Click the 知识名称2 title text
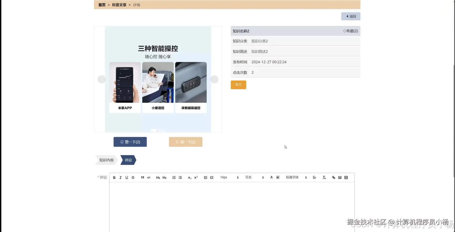The height and width of the screenshot is (232, 455). 241,31
